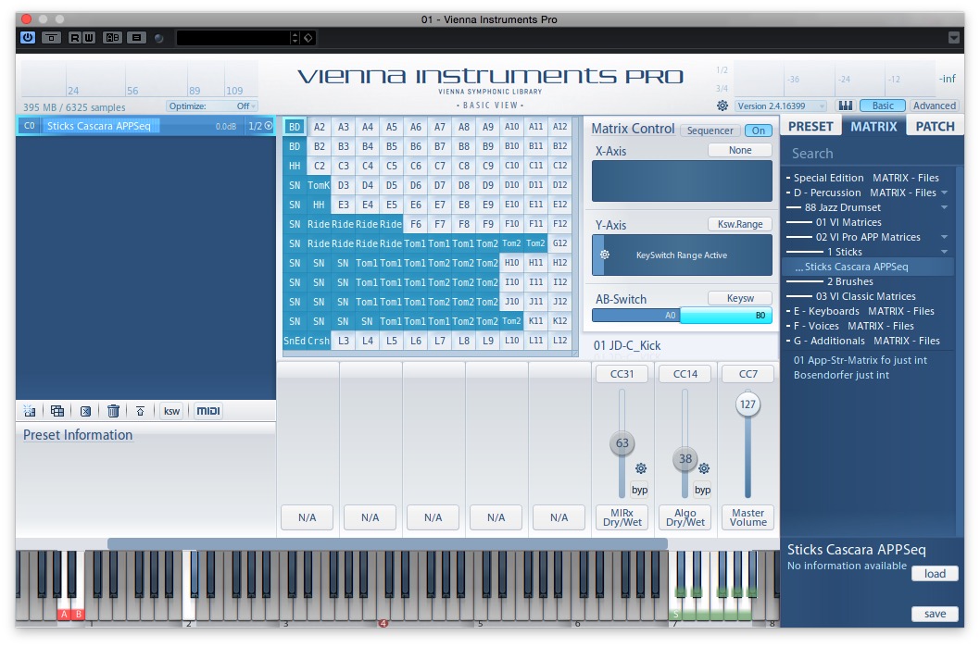The width and height of the screenshot is (980, 647).
Task: Click the Sequencer button in Matrix Control
Action: click(710, 131)
